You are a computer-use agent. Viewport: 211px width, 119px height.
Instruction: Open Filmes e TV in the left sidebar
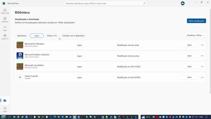(5, 37)
